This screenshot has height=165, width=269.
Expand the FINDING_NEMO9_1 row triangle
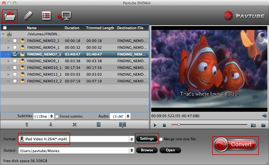point(8,61)
